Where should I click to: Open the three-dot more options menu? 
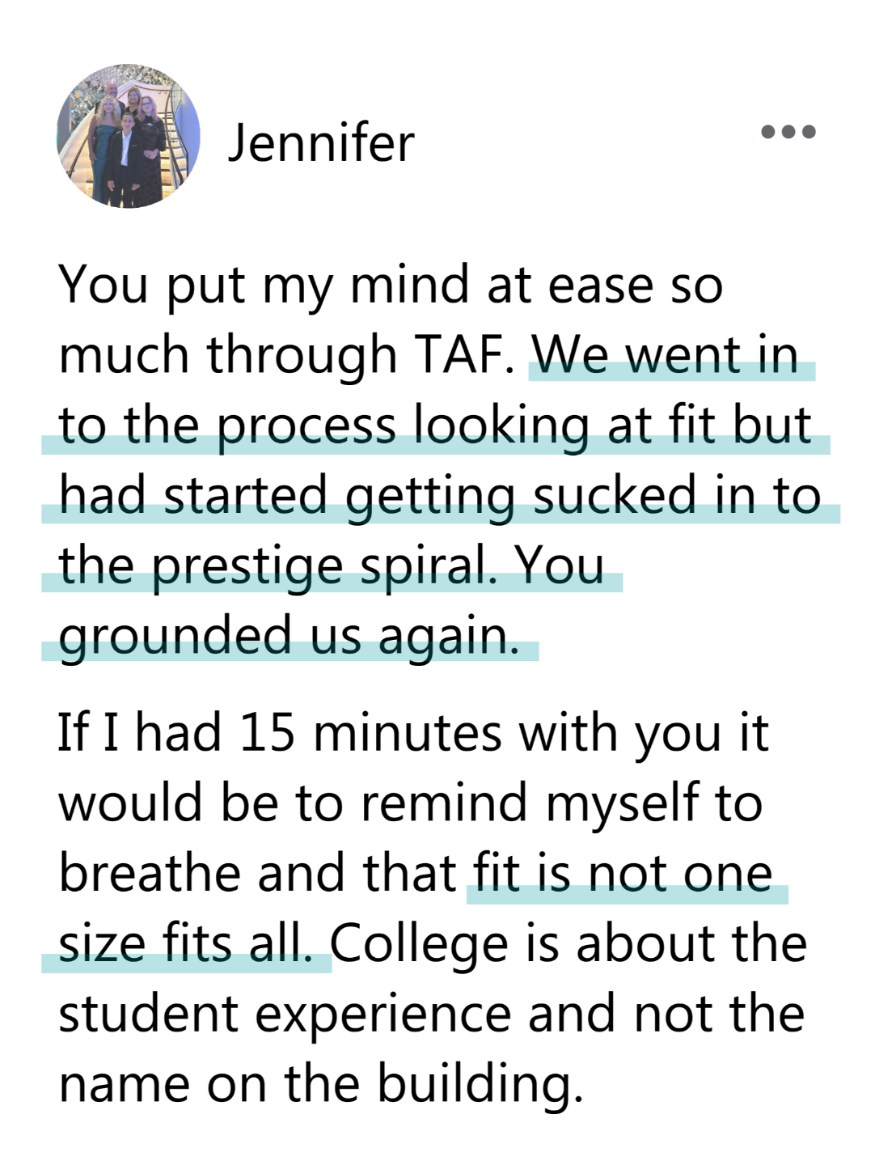point(788,132)
